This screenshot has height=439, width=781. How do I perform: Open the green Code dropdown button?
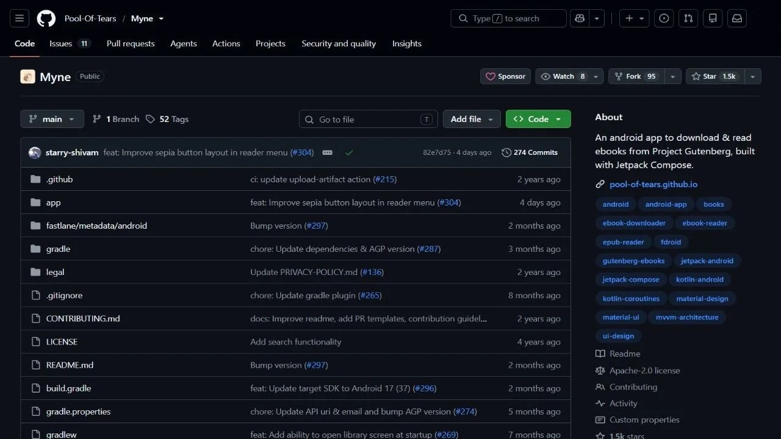[x=538, y=119]
